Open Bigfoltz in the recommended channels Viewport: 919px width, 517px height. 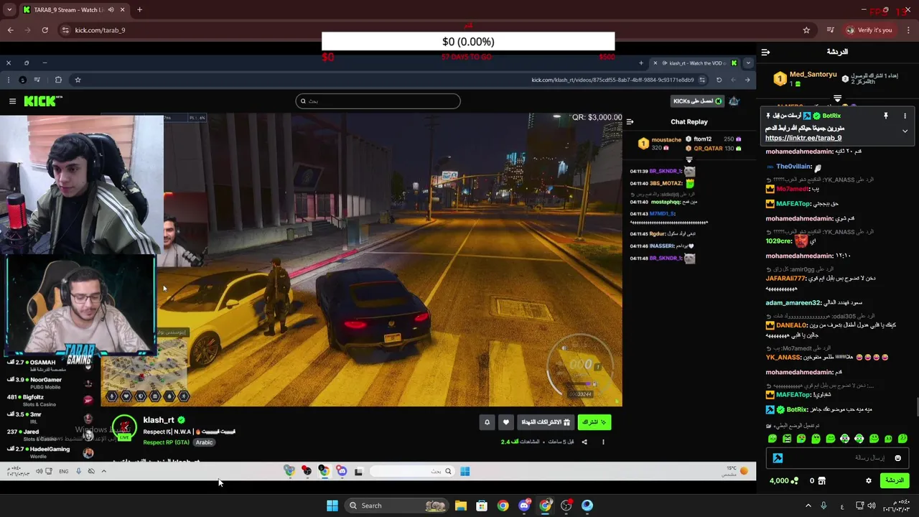pos(49,399)
